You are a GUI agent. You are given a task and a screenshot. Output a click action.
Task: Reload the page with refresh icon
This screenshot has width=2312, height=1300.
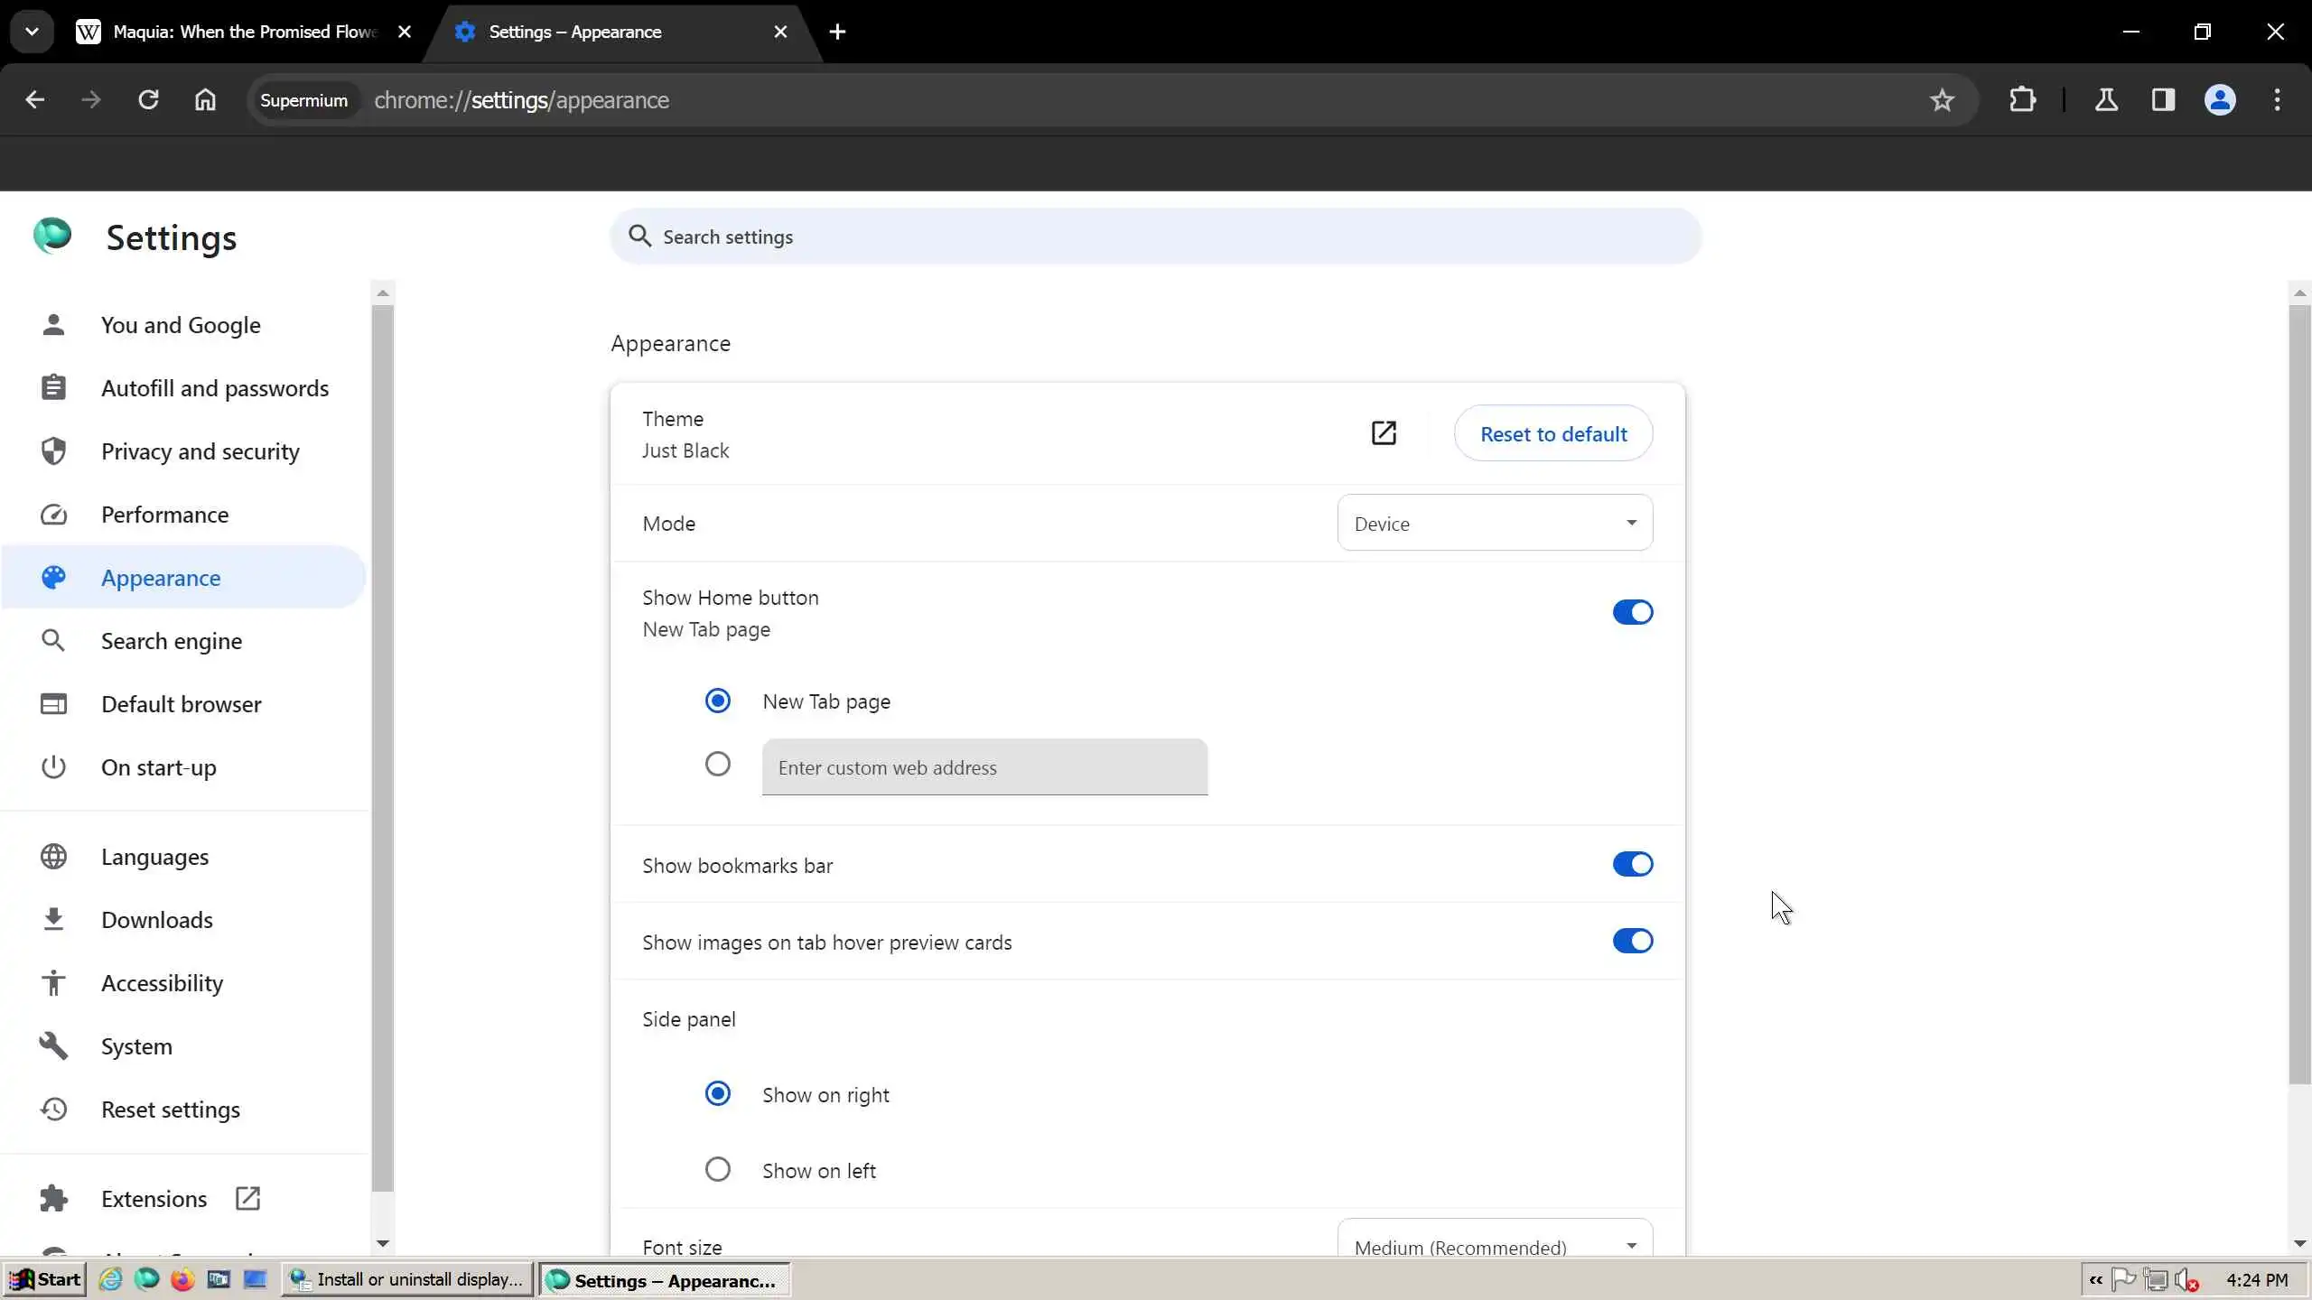click(x=148, y=99)
